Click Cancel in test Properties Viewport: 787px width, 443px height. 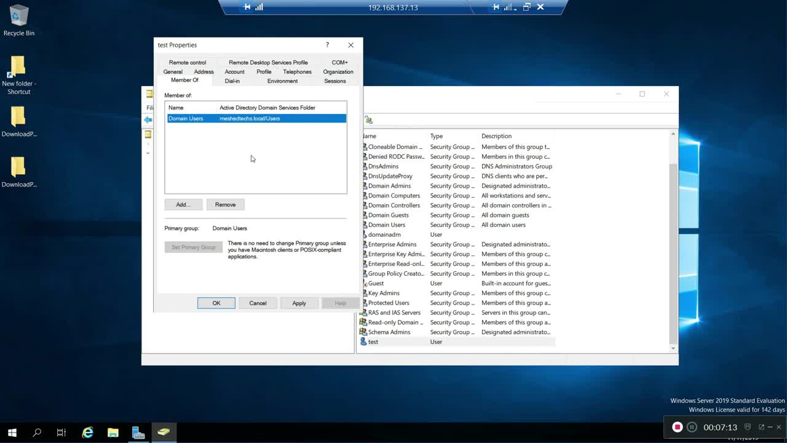[x=258, y=303]
